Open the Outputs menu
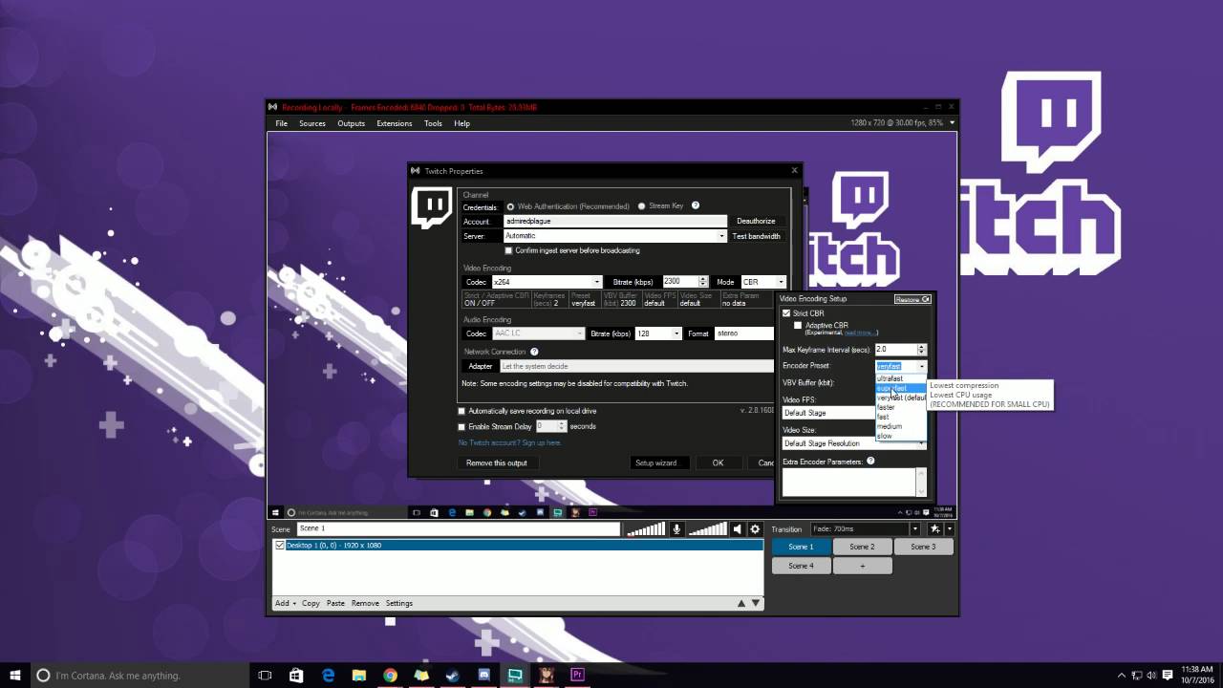Screen dimensions: 1223x688 [351, 123]
